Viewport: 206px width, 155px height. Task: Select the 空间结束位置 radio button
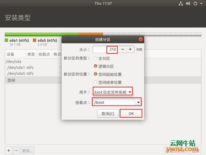96,82
